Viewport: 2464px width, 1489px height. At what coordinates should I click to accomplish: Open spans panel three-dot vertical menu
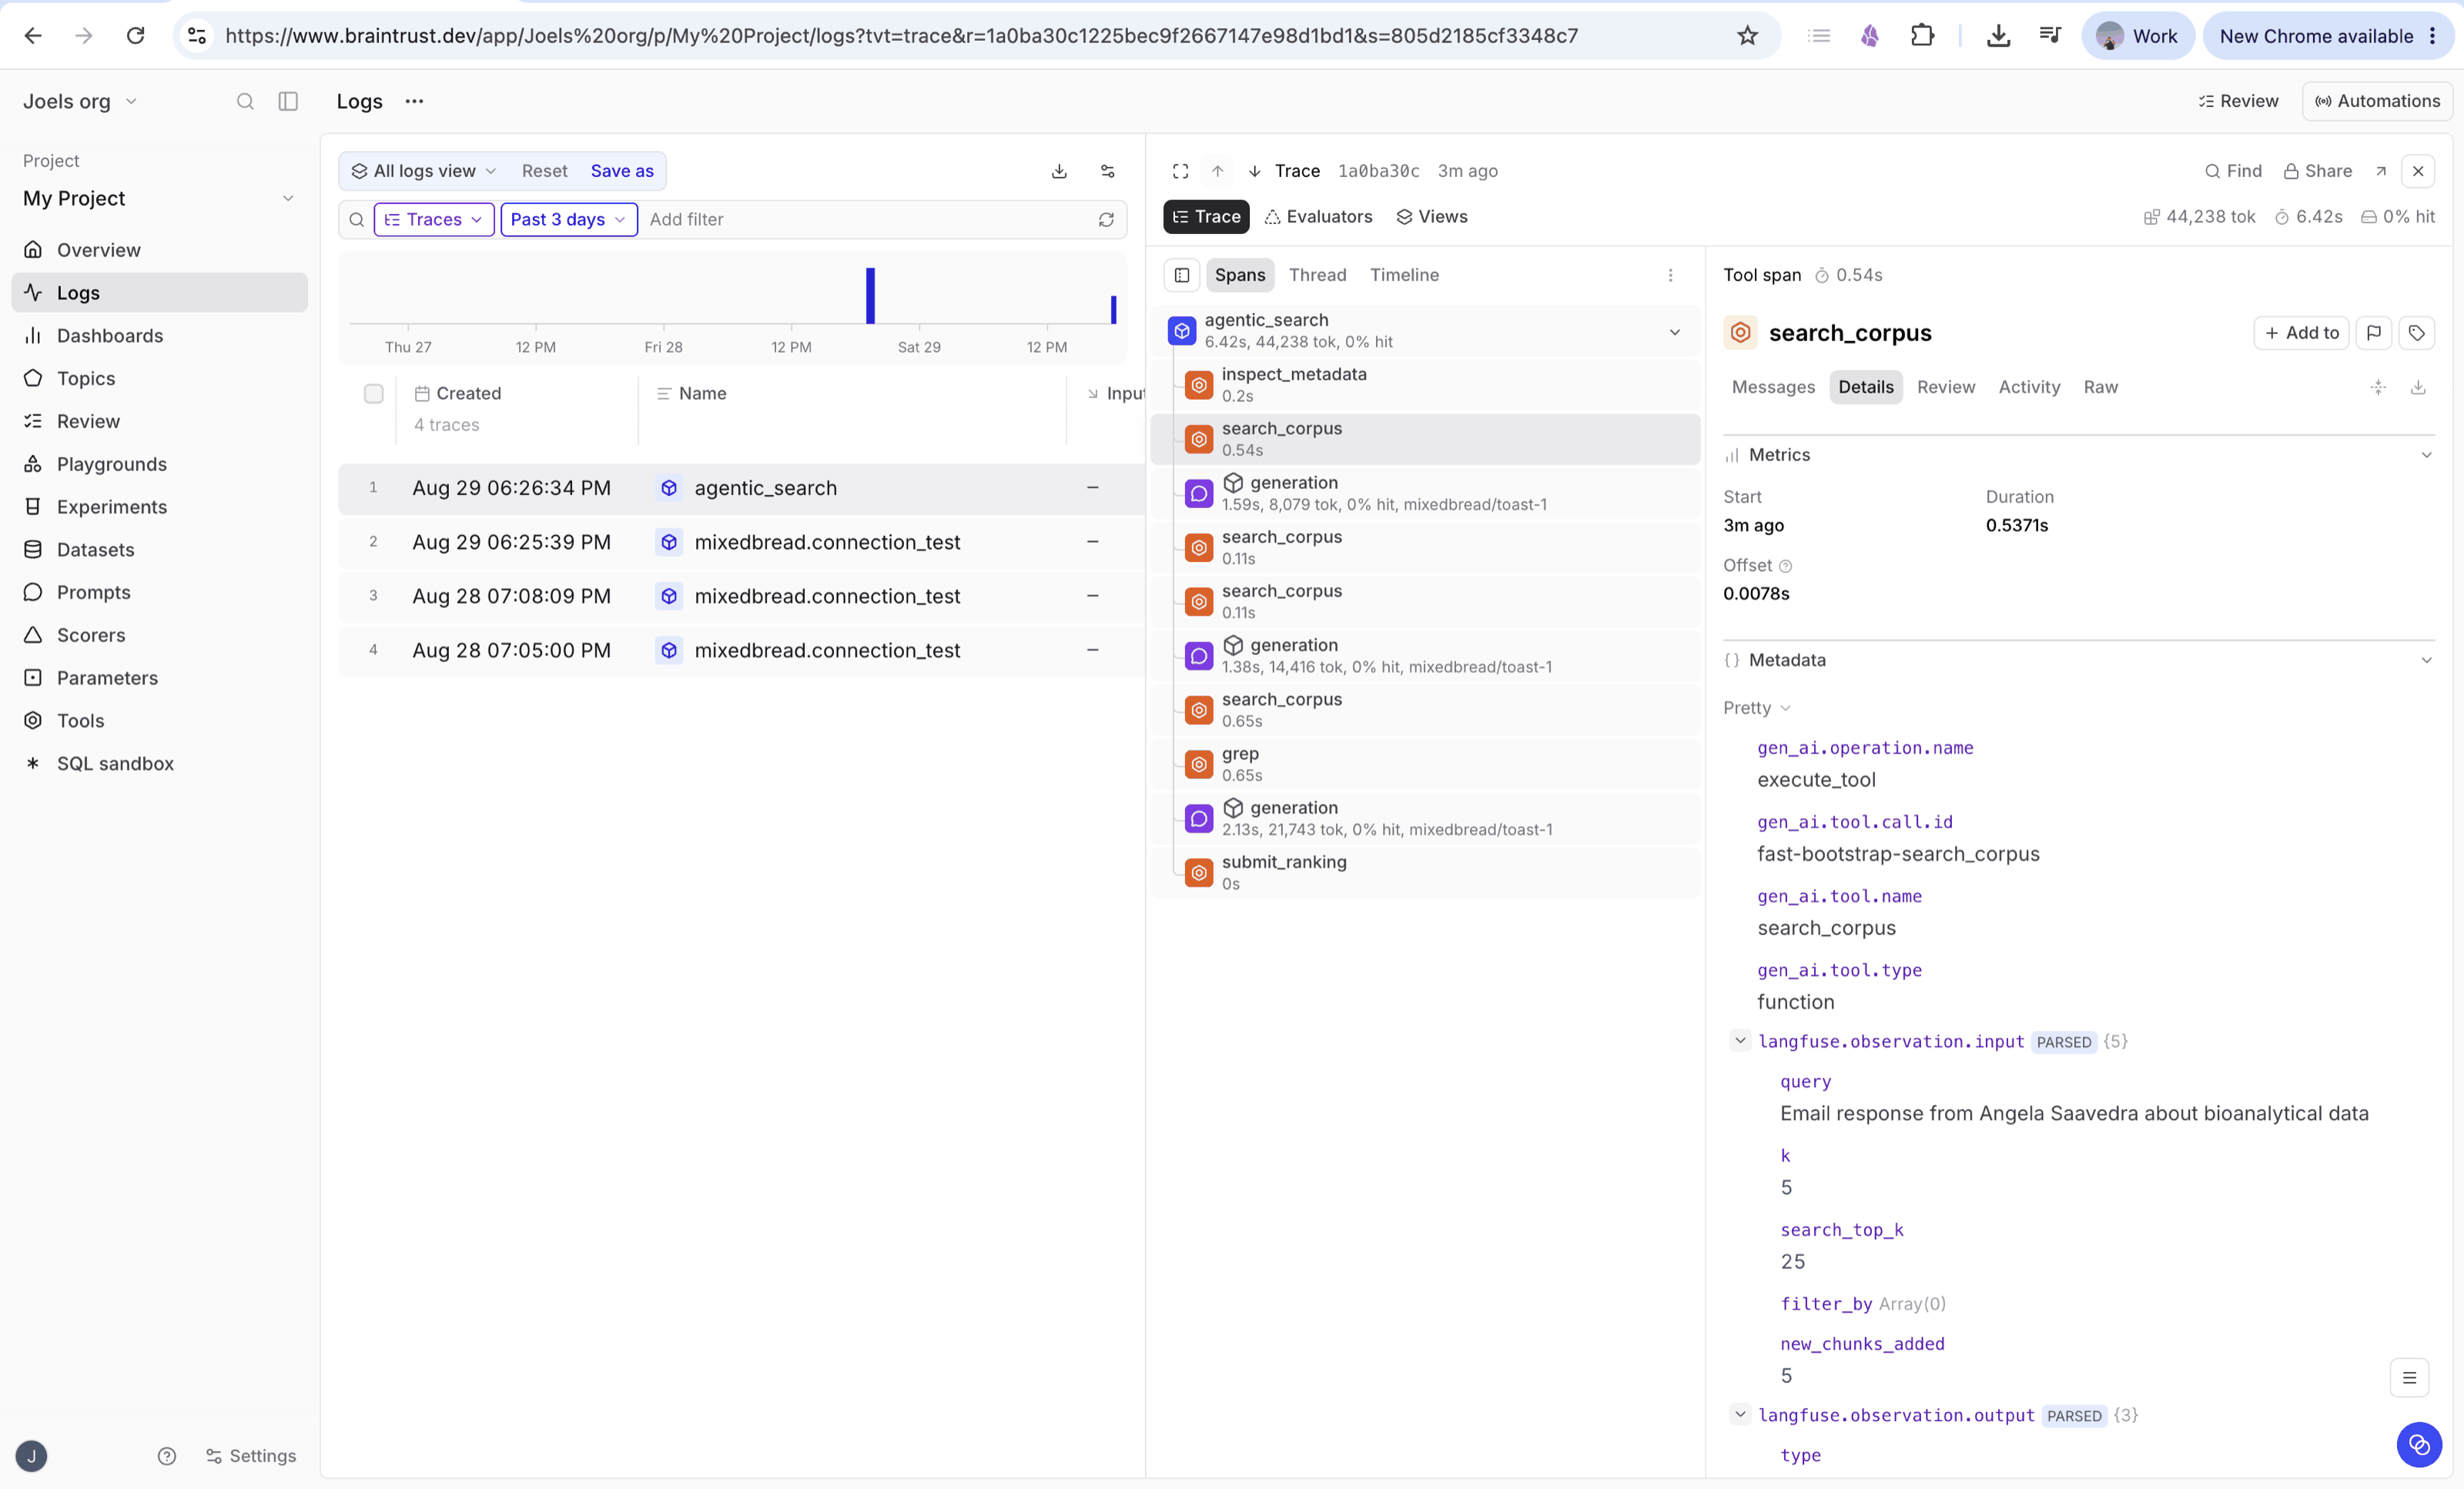click(1670, 275)
